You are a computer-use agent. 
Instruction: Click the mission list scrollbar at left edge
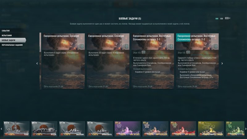(40, 61)
